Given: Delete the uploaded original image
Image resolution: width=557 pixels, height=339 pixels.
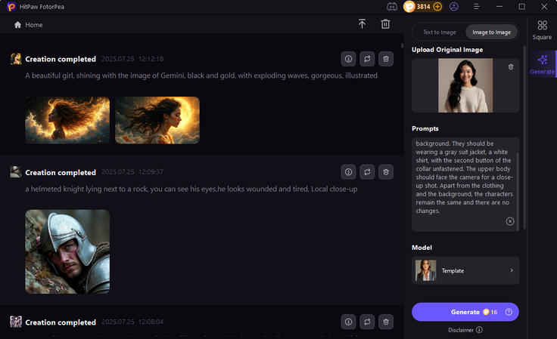Looking at the screenshot, I should pyautogui.click(x=511, y=67).
